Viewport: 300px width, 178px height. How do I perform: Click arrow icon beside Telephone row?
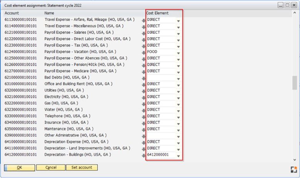tap(143, 116)
